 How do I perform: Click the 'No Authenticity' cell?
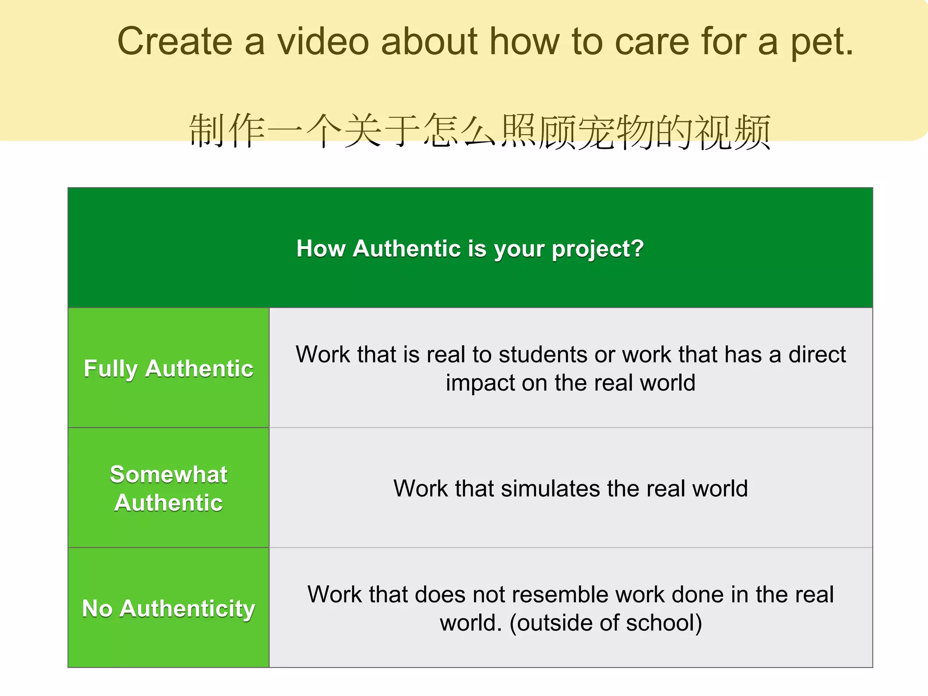point(169,608)
